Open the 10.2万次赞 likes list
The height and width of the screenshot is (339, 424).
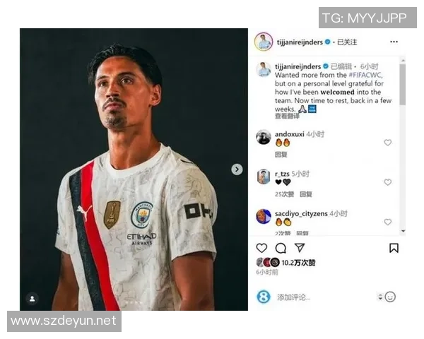point(298,263)
